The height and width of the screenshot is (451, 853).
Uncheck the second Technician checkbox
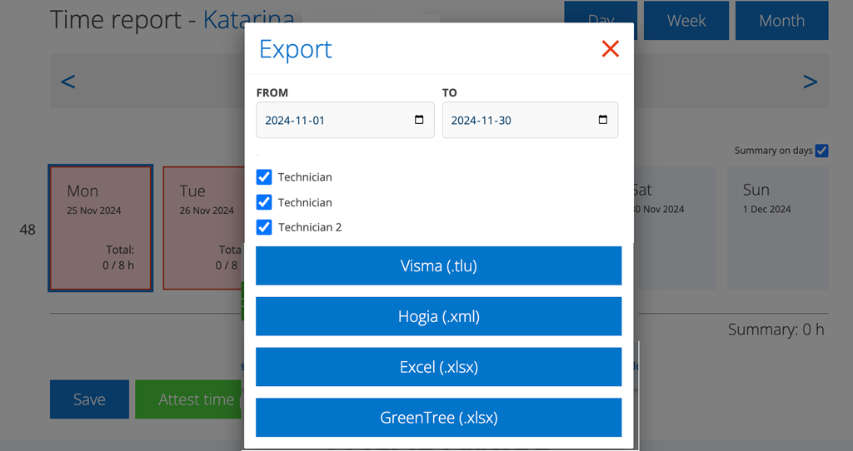coord(264,202)
